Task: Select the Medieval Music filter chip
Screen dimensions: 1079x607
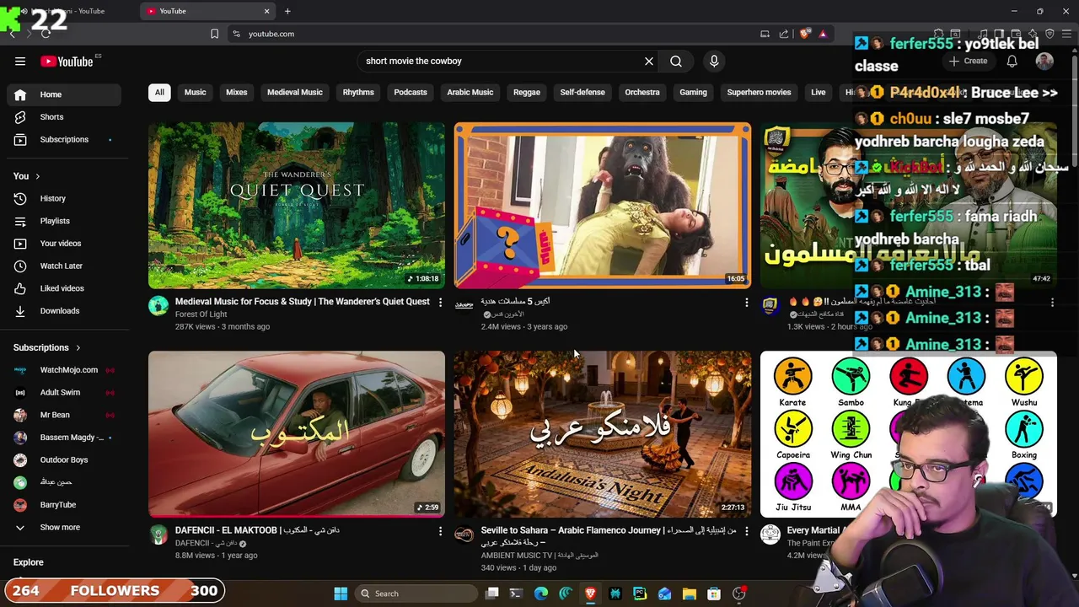Action: pyautogui.click(x=295, y=92)
